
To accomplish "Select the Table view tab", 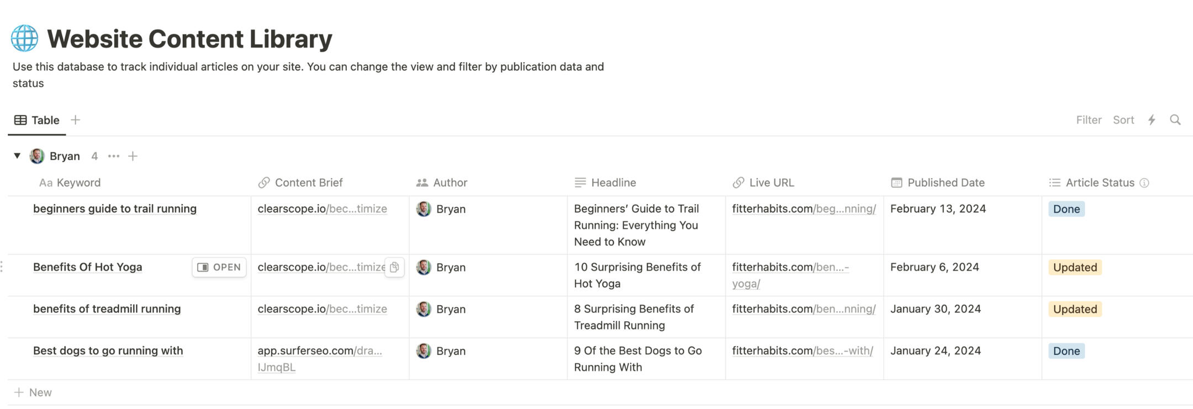I will [37, 120].
